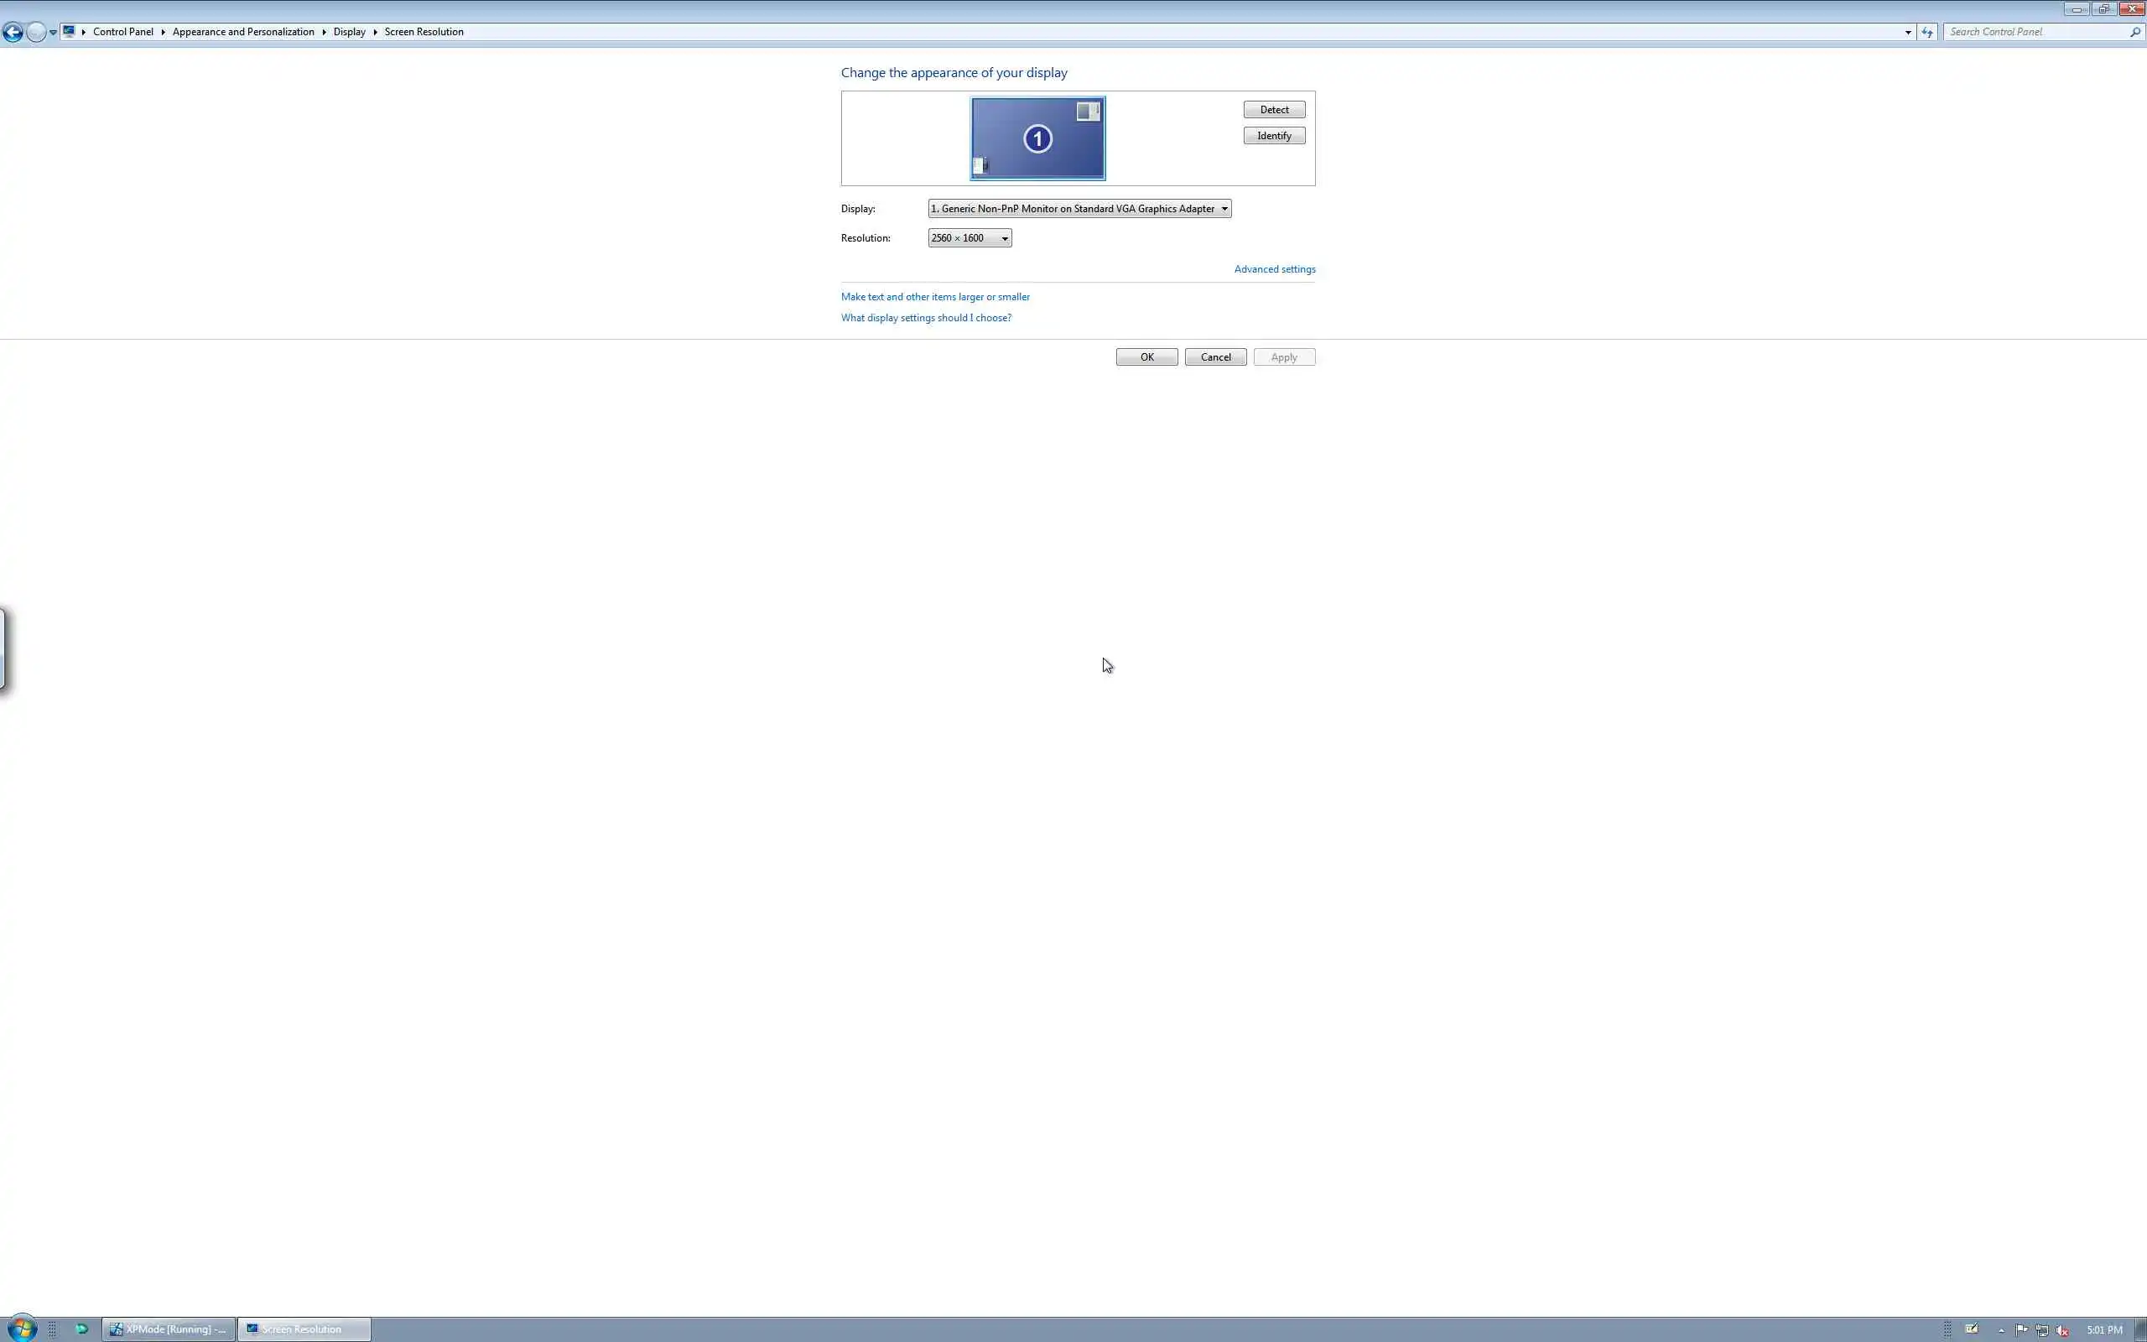Click the Back navigation arrow
This screenshot has height=1342, width=2147.
13,33
